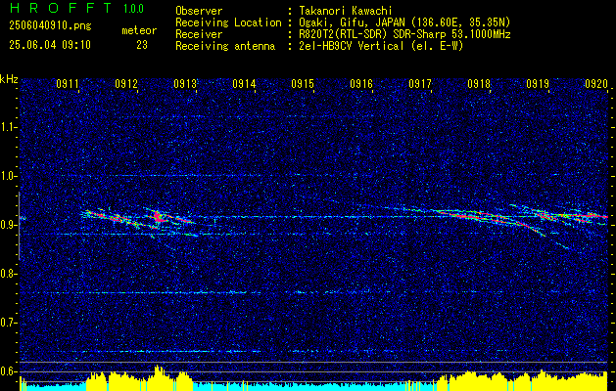
Task: Click time marker 0912
Action: point(126,83)
